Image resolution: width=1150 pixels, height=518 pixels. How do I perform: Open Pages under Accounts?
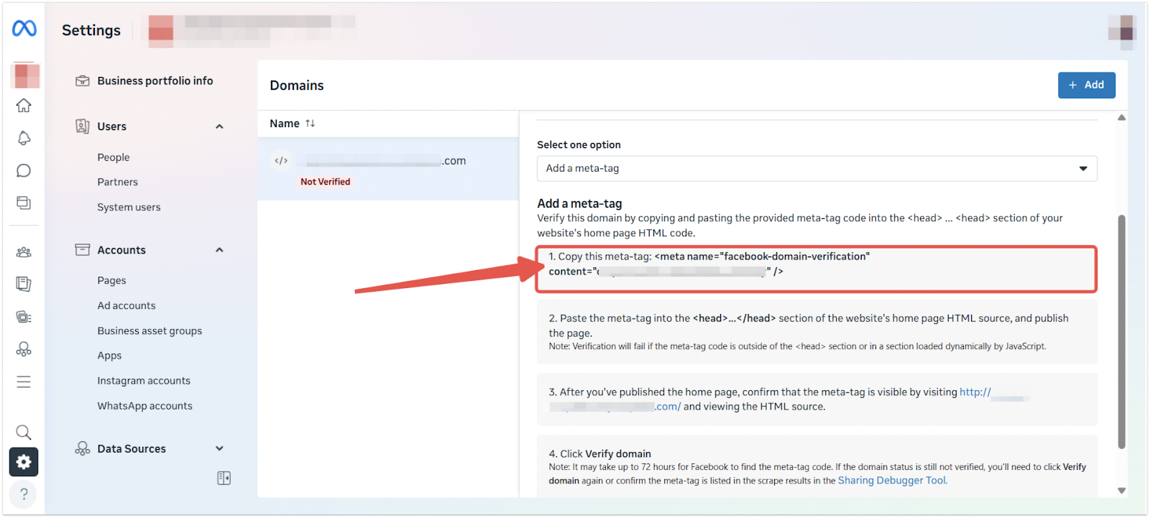[x=111, y=281]
